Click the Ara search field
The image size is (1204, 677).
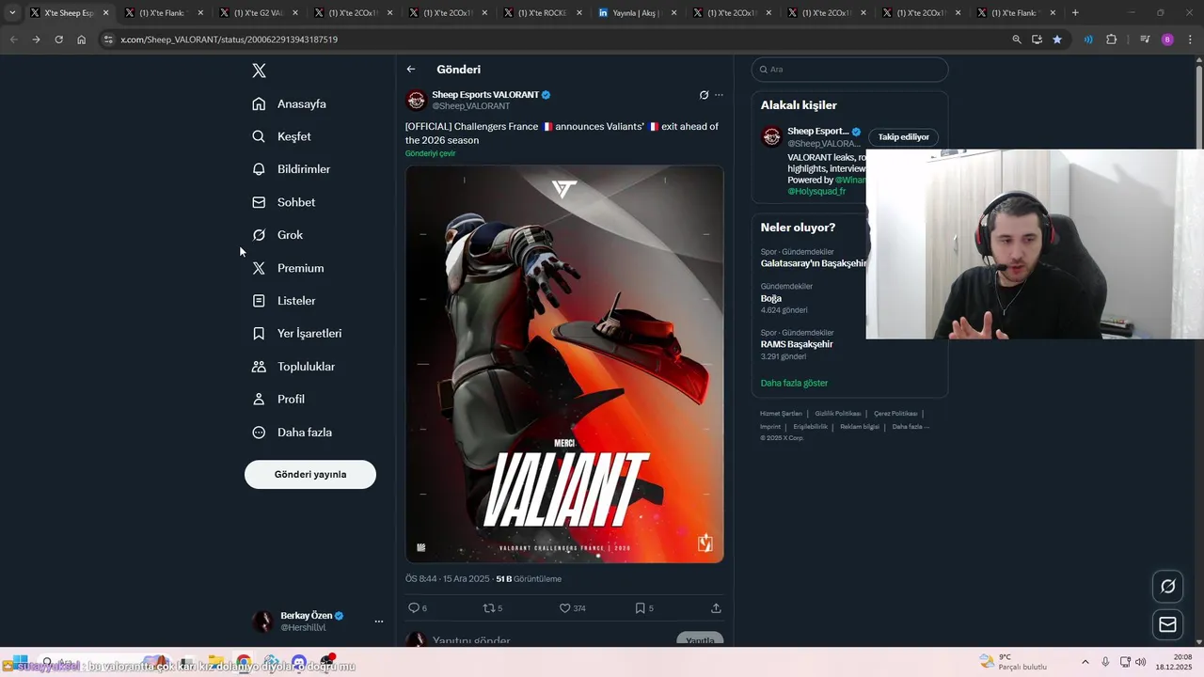tap(849, 70)
